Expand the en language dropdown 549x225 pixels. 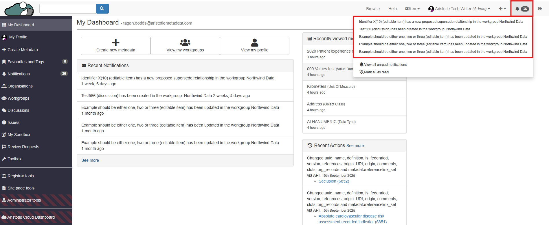tap(412, 9)
